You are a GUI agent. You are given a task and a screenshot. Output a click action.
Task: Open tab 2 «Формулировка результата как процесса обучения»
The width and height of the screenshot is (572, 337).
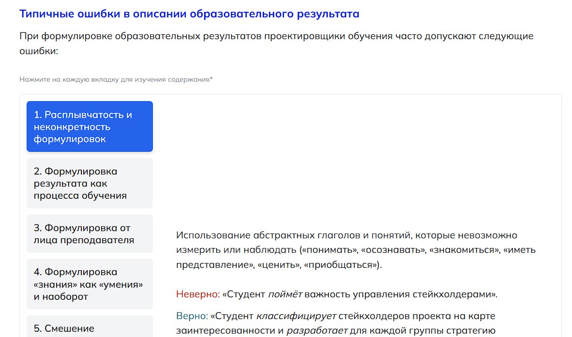[90, 183]
